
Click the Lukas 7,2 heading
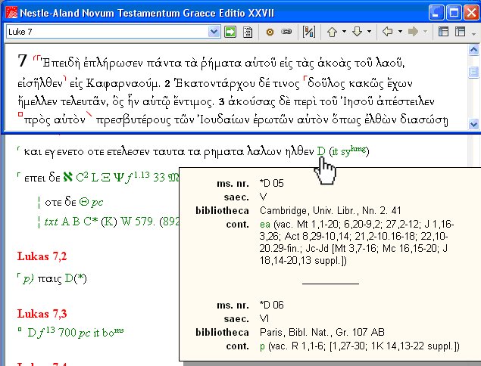pyautogui.click(x=42, y=256)
